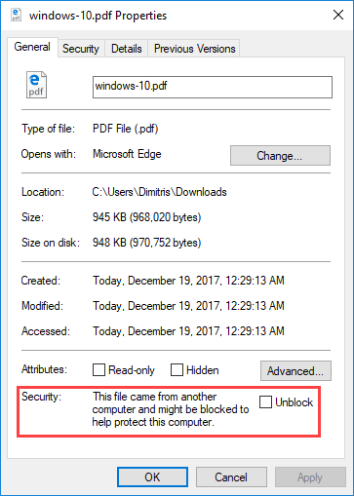Check the Unblock checkbox
The width and height of the screenshot is (354, 496).
(265, 402)
